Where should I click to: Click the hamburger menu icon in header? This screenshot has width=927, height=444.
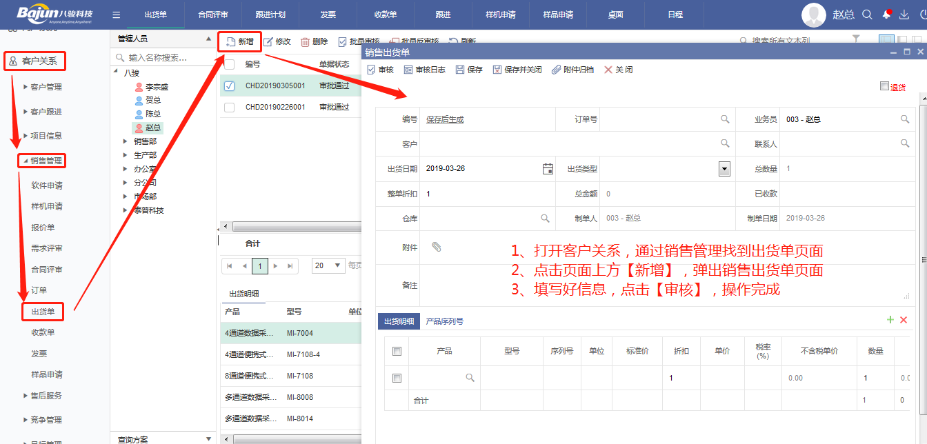click(x=116, y=14)
